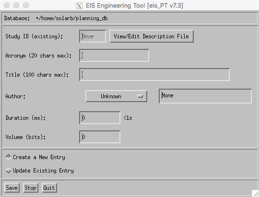Screen dimensions: 259x197
Task: Click the Volume (bits) input field
Action: [x=100, y=137]
